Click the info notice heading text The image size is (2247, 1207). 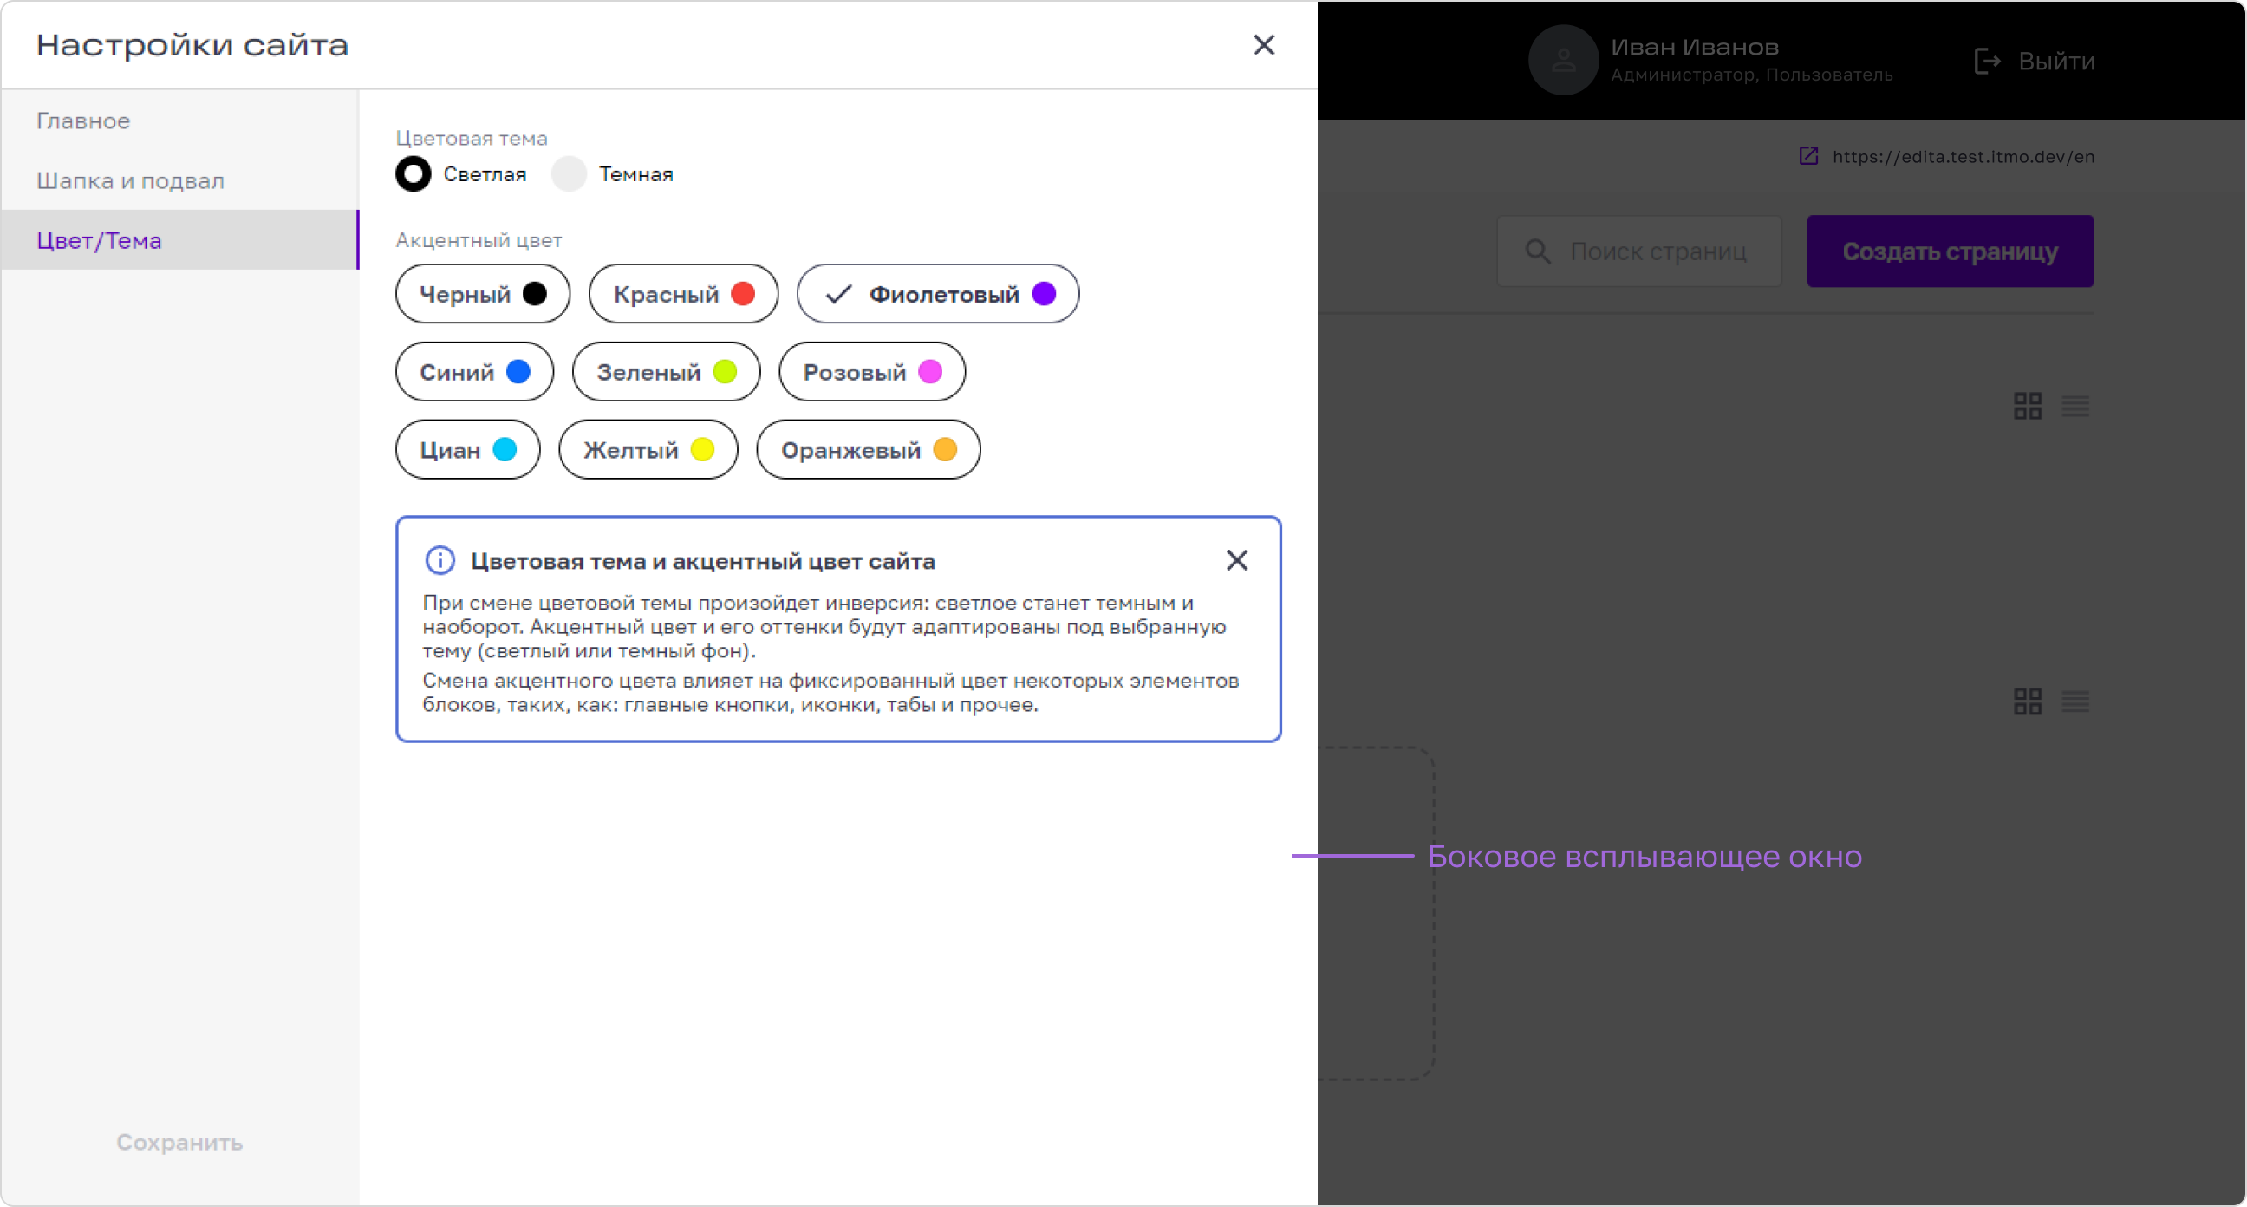coord(703,561)
